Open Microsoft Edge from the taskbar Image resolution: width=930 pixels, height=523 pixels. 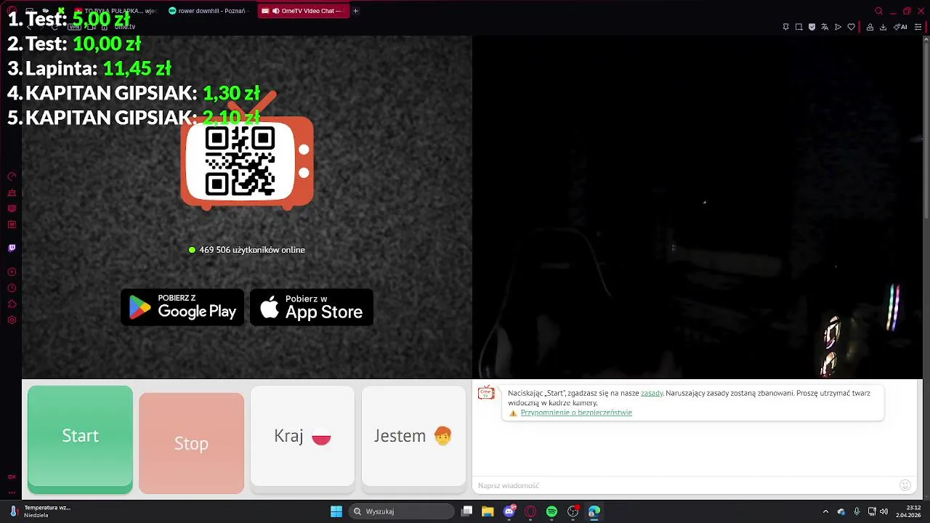(594, 511)
